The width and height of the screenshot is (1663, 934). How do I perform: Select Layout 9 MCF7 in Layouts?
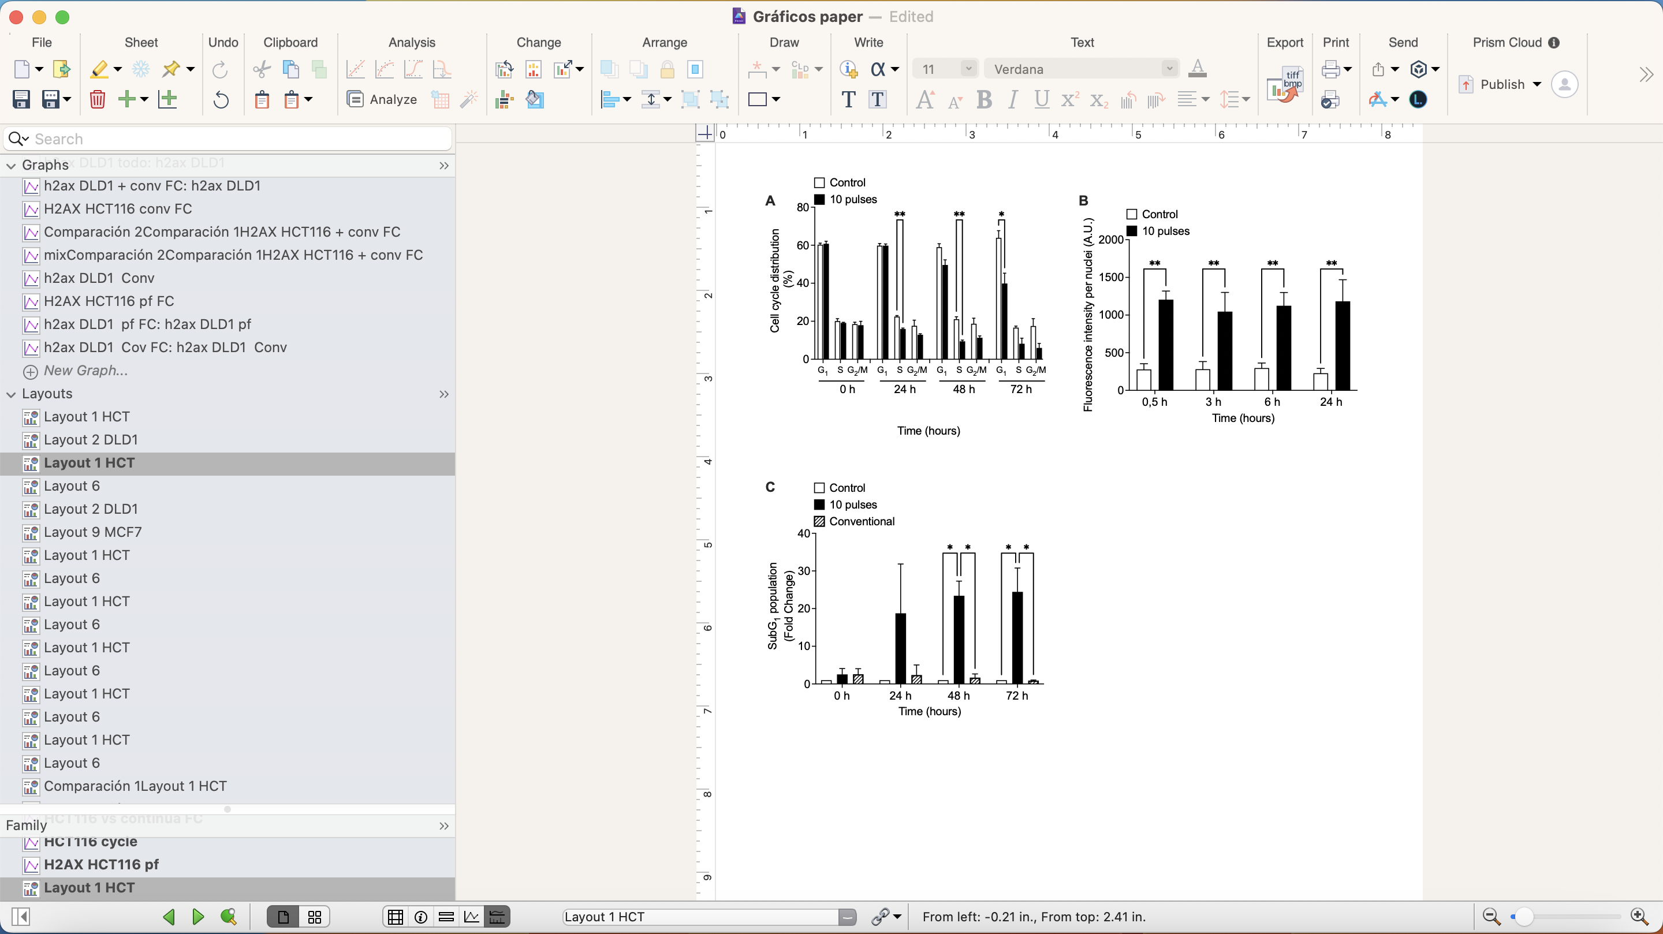click(92, 532)
